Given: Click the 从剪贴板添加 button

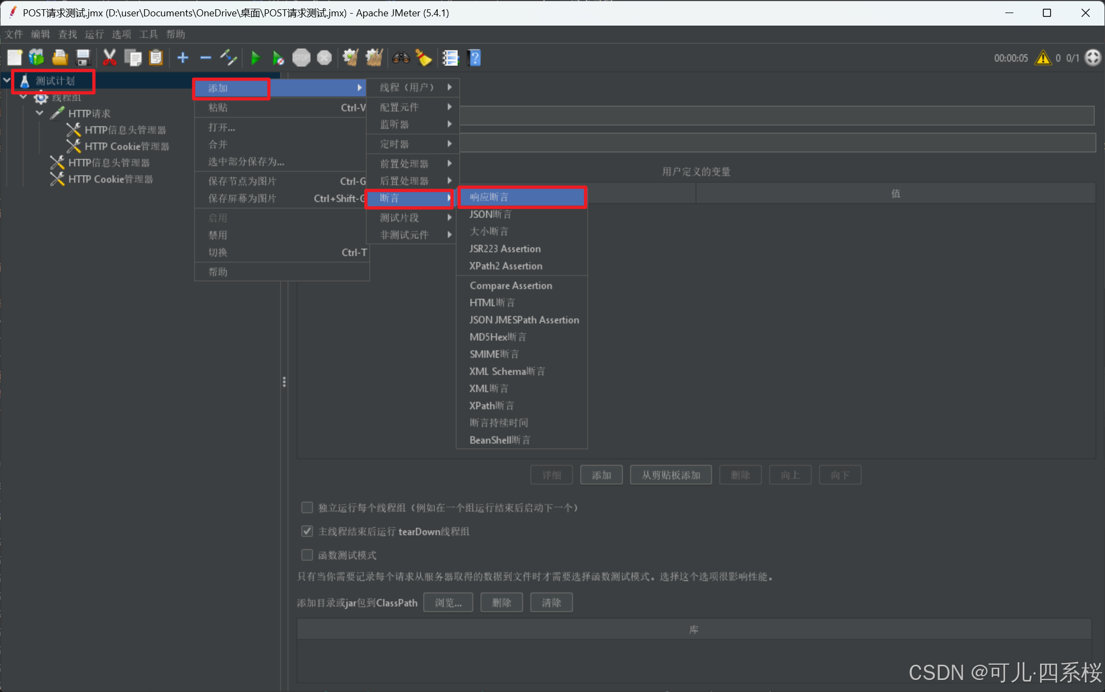Looking at the screenshot, I should pyautogui.click(x=671, y=475).
